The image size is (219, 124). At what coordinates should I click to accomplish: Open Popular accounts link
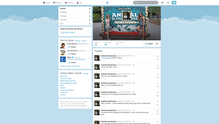tap(66, 66)
